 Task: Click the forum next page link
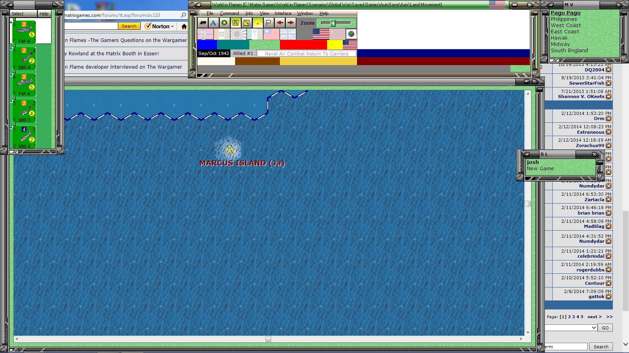pyautogui.click(x=594, y=317)
